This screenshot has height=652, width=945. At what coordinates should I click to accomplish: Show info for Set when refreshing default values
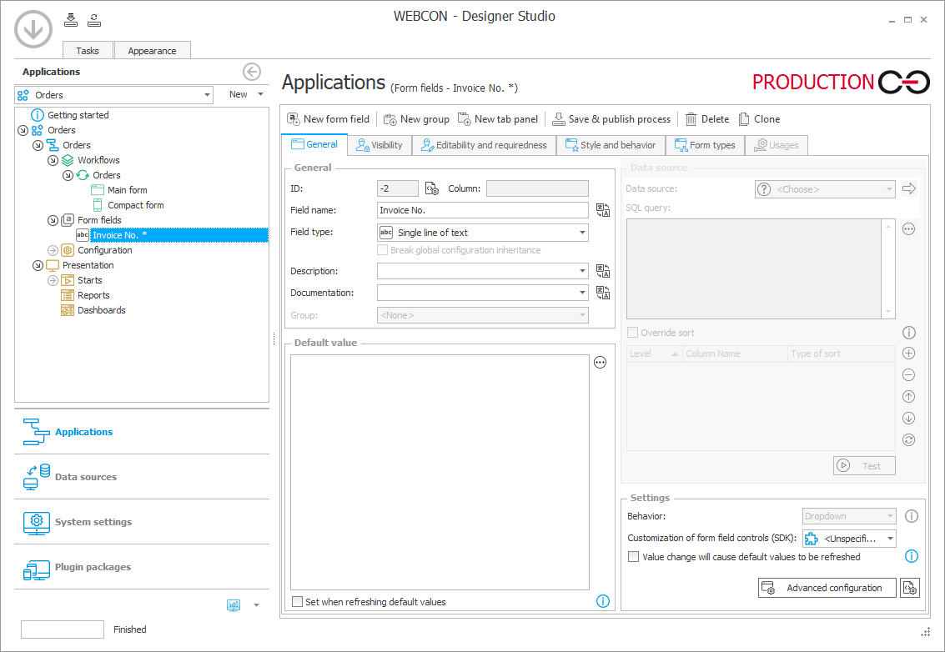603,601
